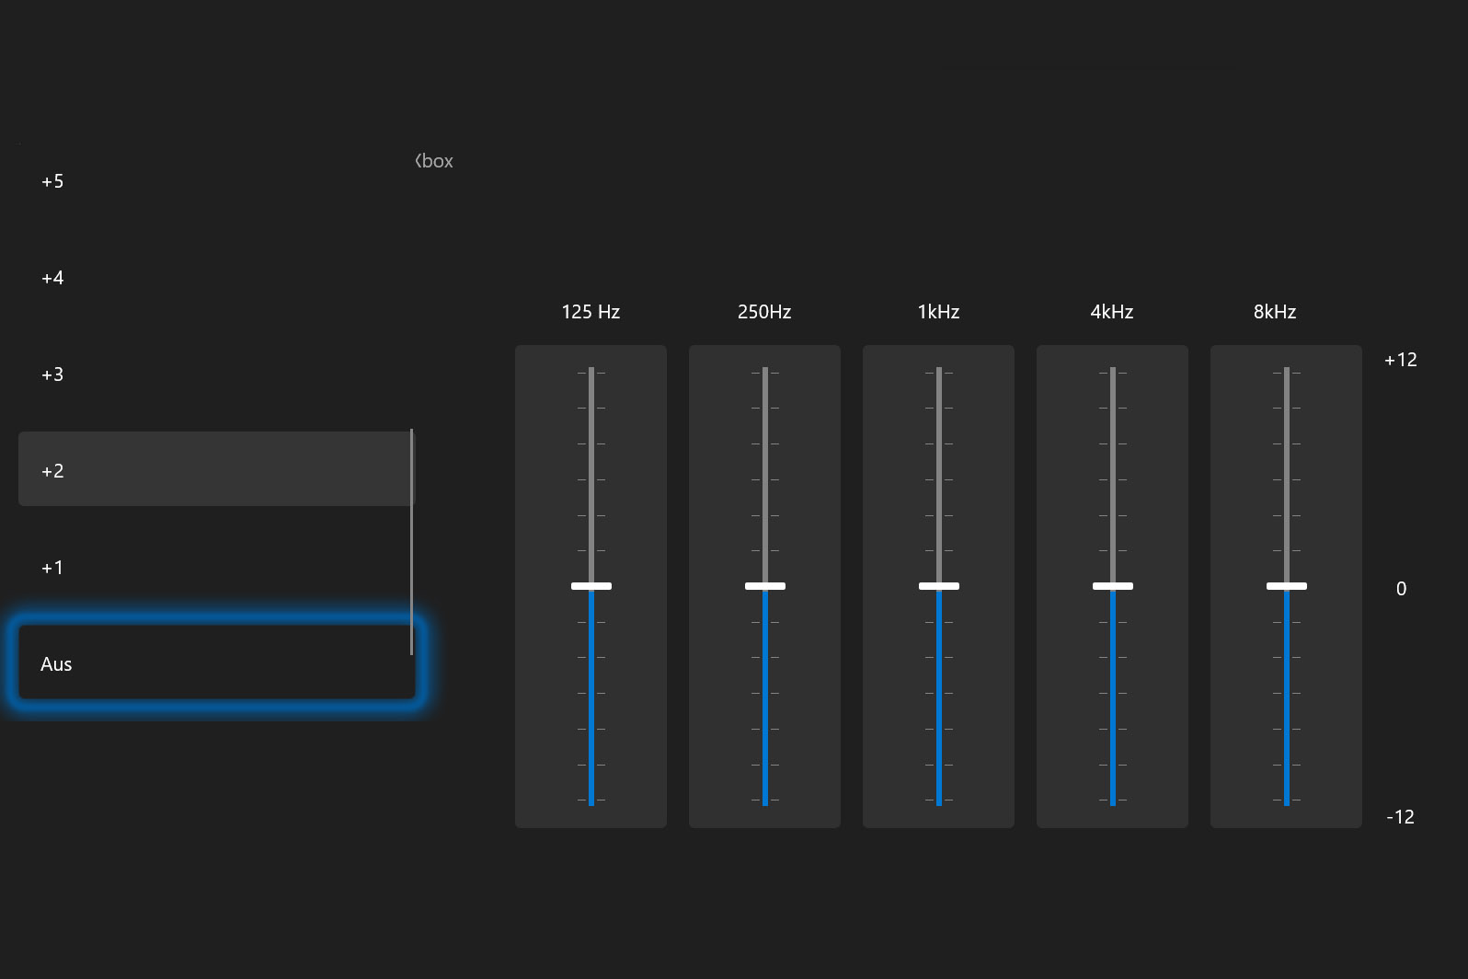Click the 4kHz band label
The width and height of the screenshot is (1468, 979).
1112,312
